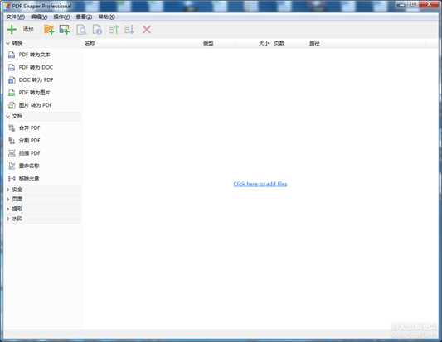Viewport: 442px width, 342px height.
Task: Expand the 提取 group
Action: [8, 209]
